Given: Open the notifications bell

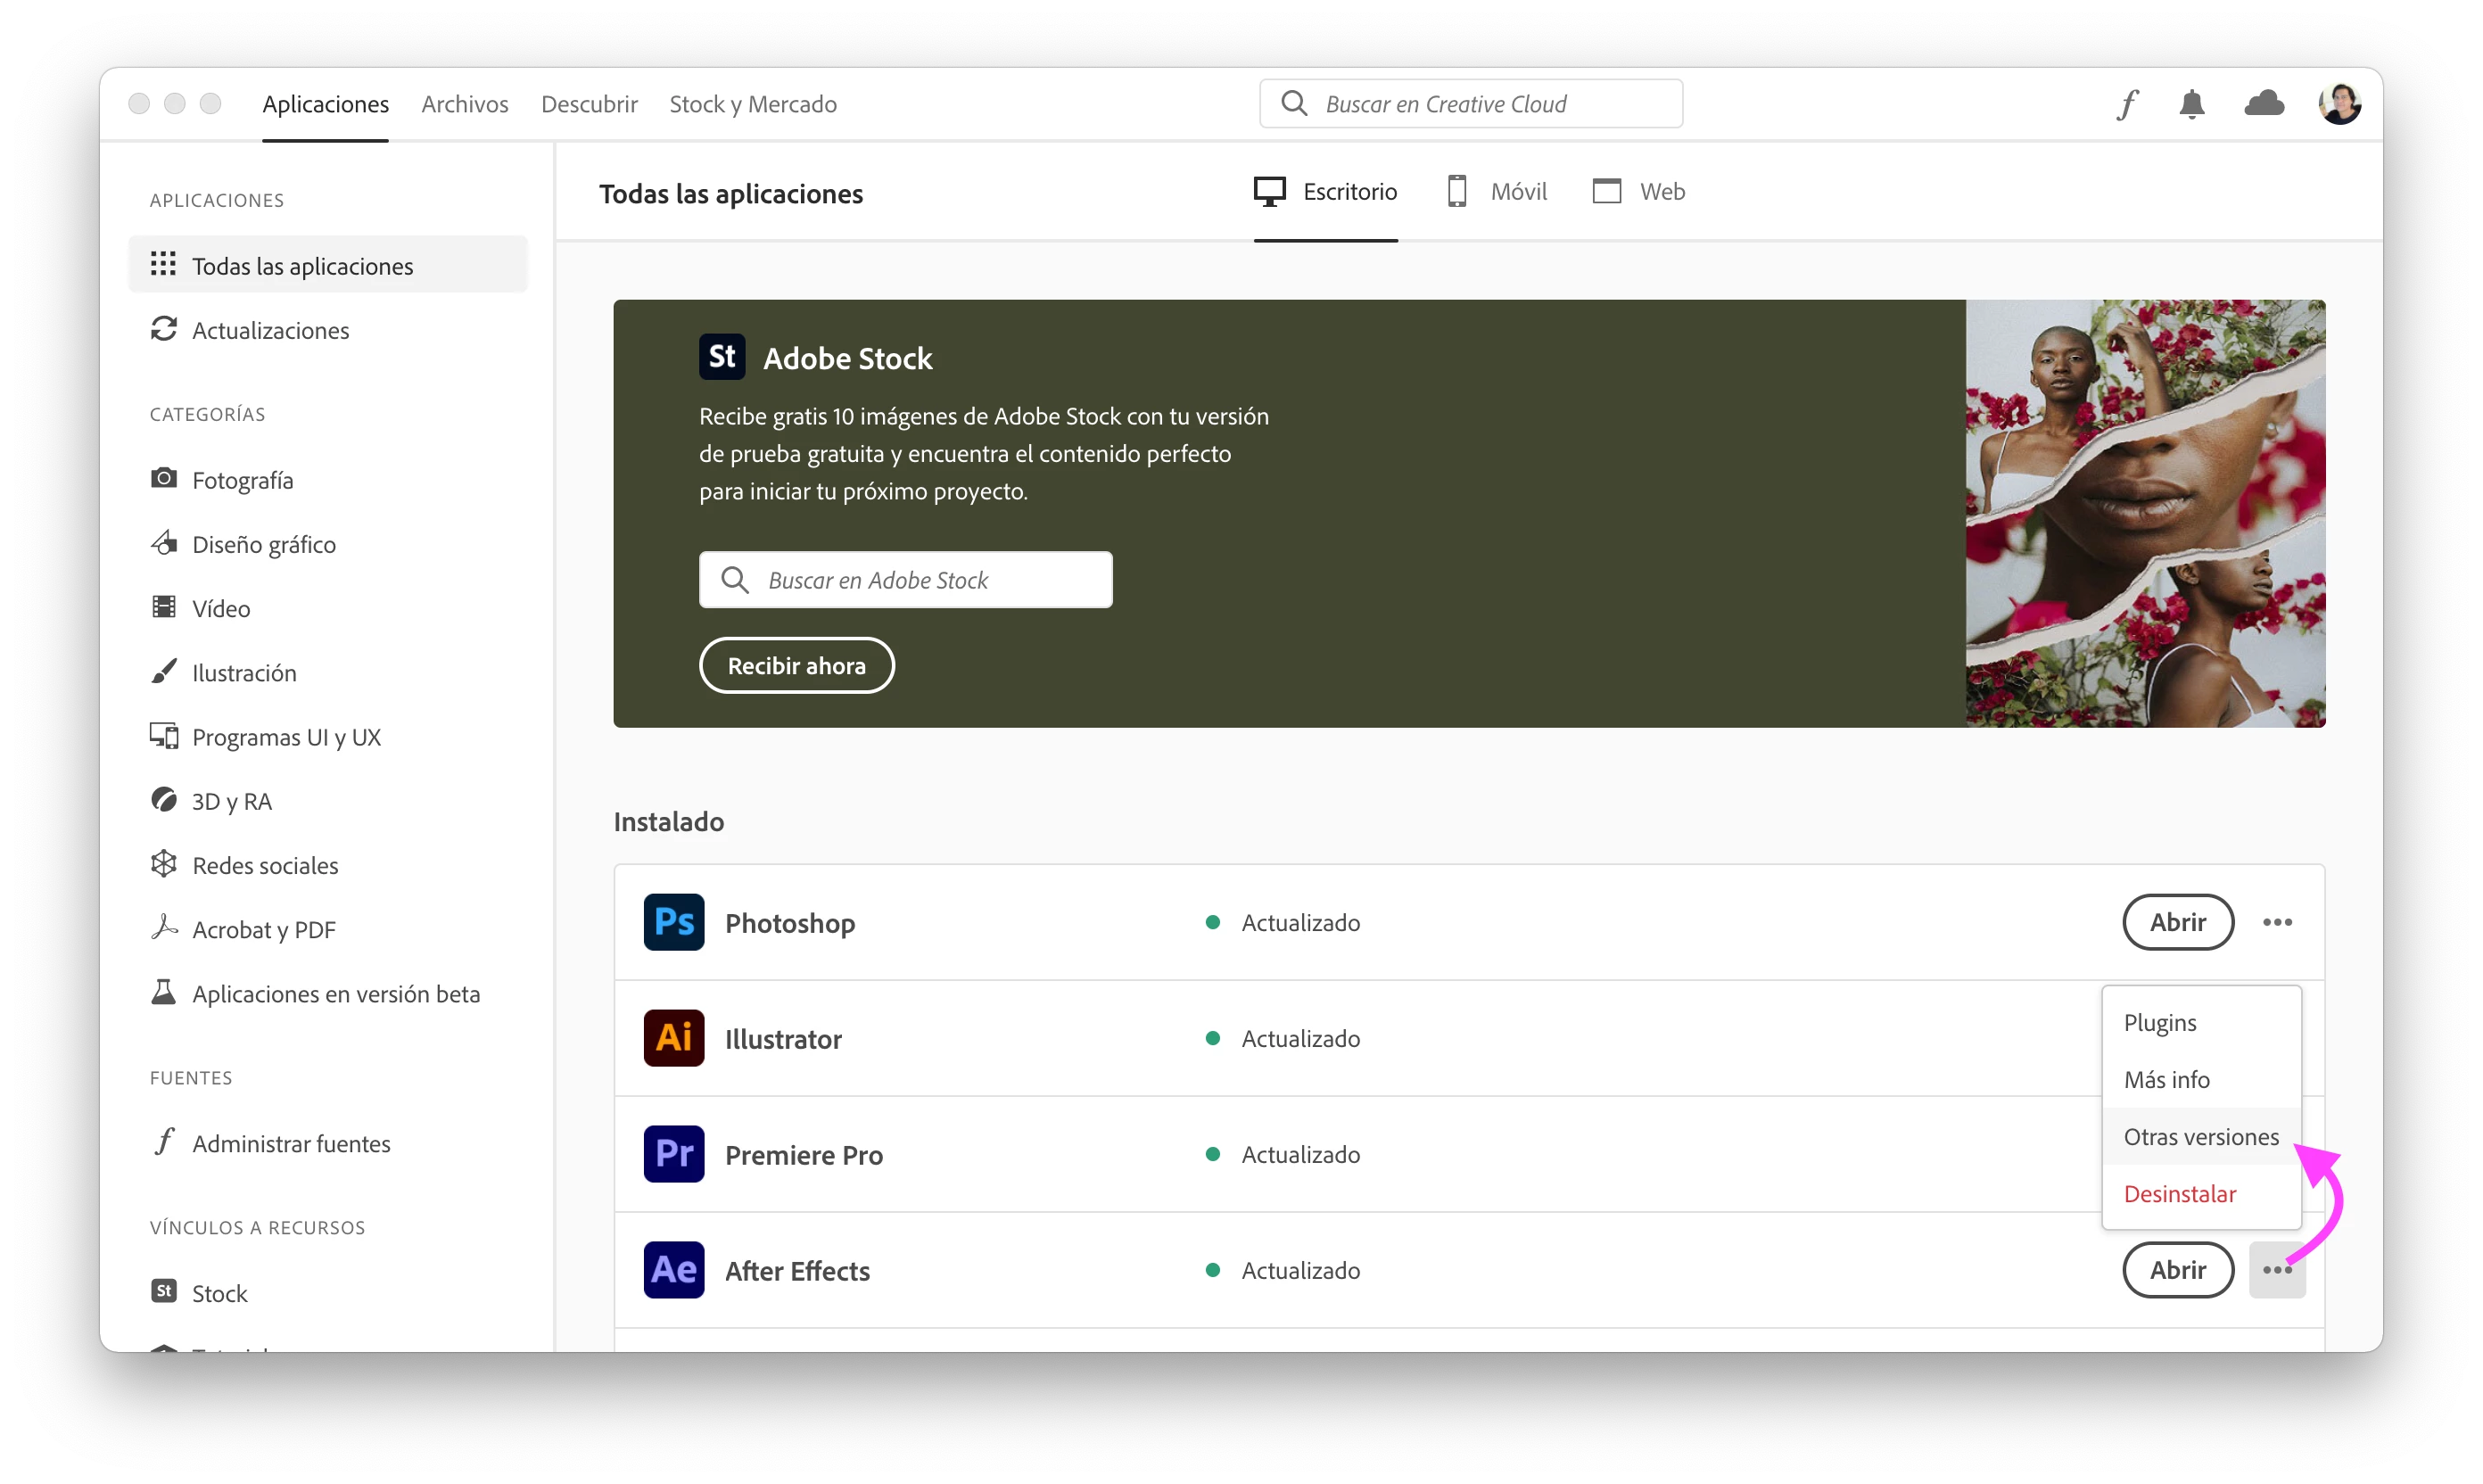Looking at the screenshot, I should [2191, 104].
